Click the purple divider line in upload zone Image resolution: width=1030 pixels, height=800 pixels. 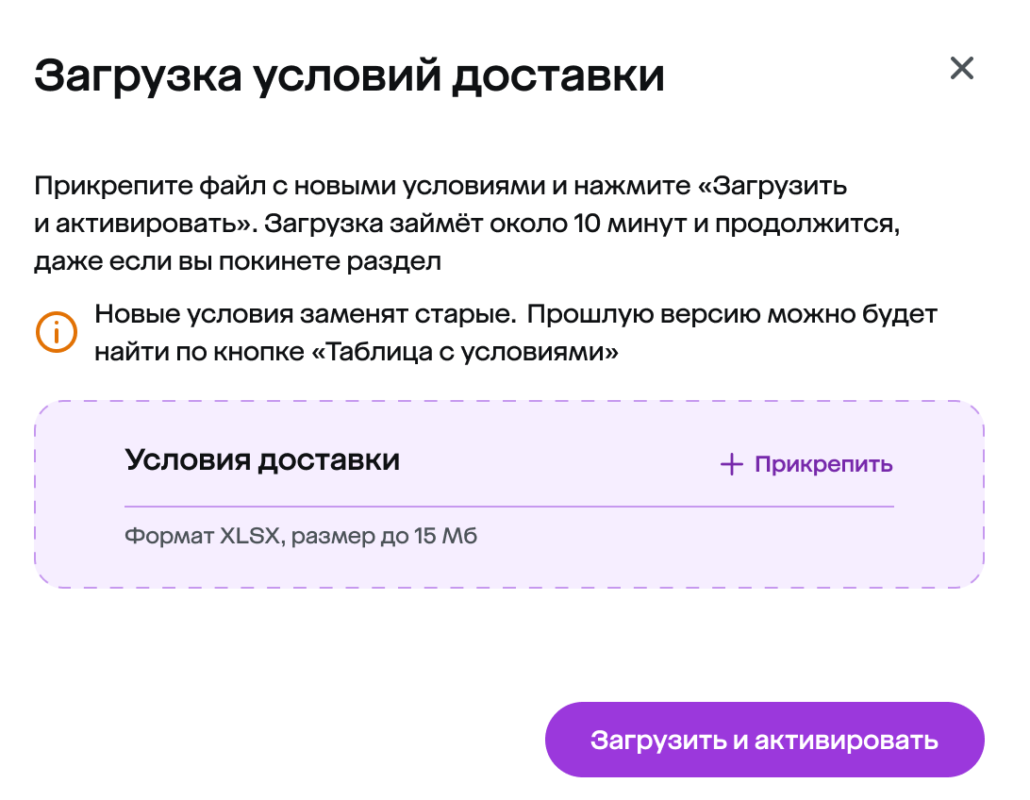click(509, 507)
